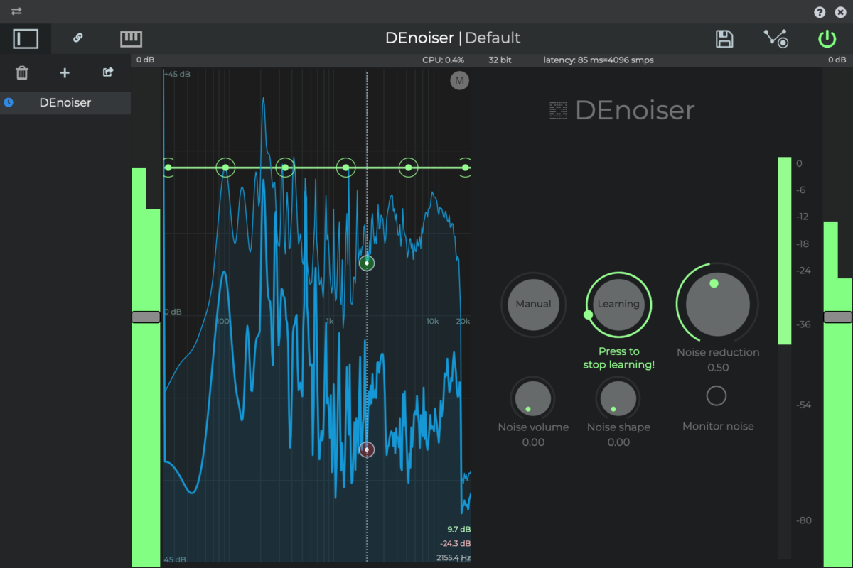The image size is (853, 568).
Task: Click the green node on spectrum marker
Action: point(367,263)
